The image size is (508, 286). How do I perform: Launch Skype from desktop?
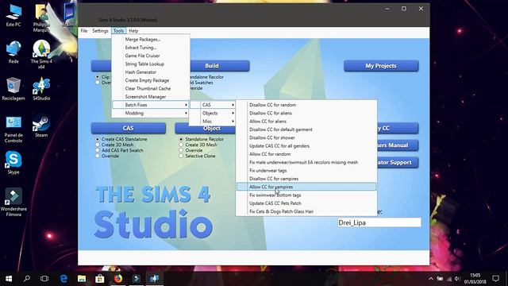pyautogui.click(x=13, y=163)
